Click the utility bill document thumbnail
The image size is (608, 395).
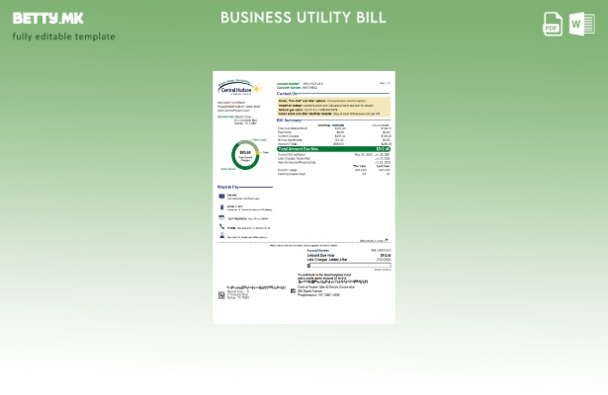304,197
